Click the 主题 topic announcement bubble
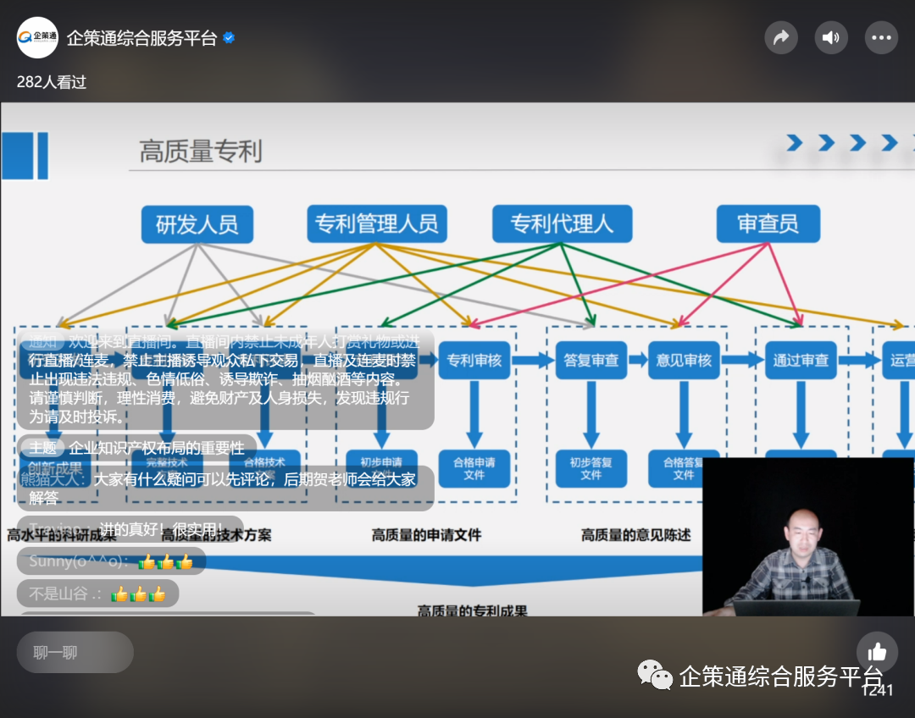 [137, 448]
